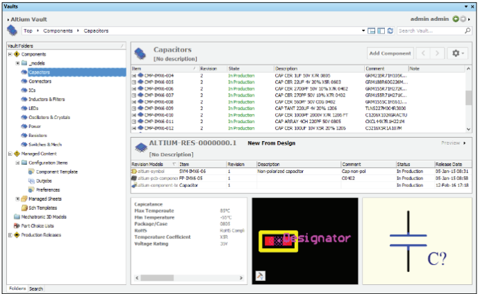Click the Components breadcrumb item
The width and height of the screenshot is (478, 294).
[x=58, y=31]
